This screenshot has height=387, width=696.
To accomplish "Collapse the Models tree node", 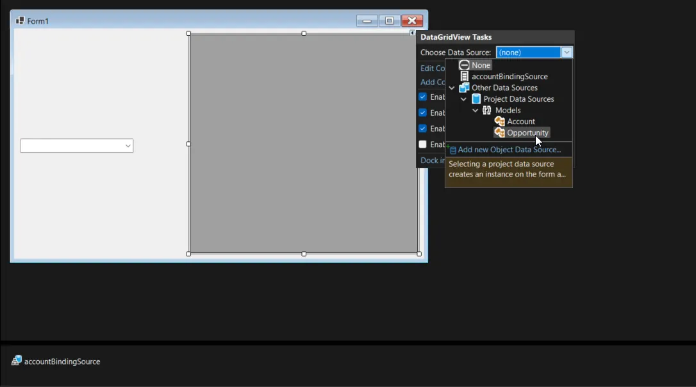I will click(x=476, y=111).
